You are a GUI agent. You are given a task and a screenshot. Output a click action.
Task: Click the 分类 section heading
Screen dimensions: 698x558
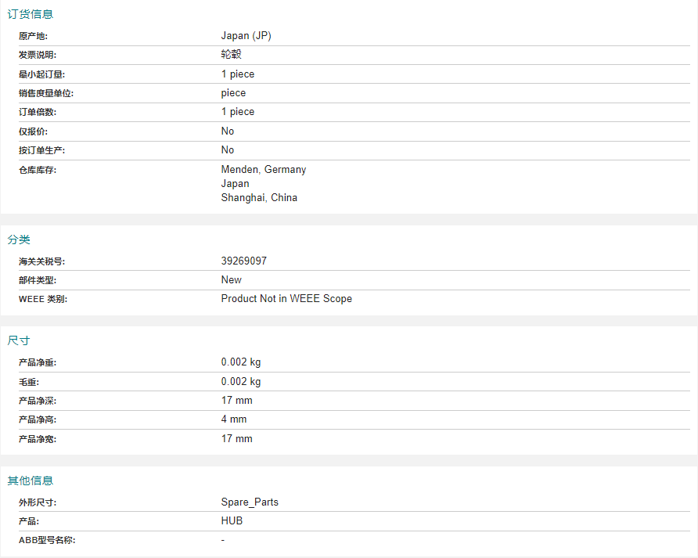tap(19, 239)
